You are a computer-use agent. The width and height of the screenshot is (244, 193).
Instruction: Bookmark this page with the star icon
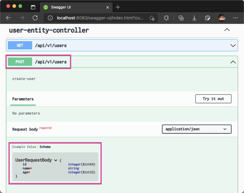point(152,18)
